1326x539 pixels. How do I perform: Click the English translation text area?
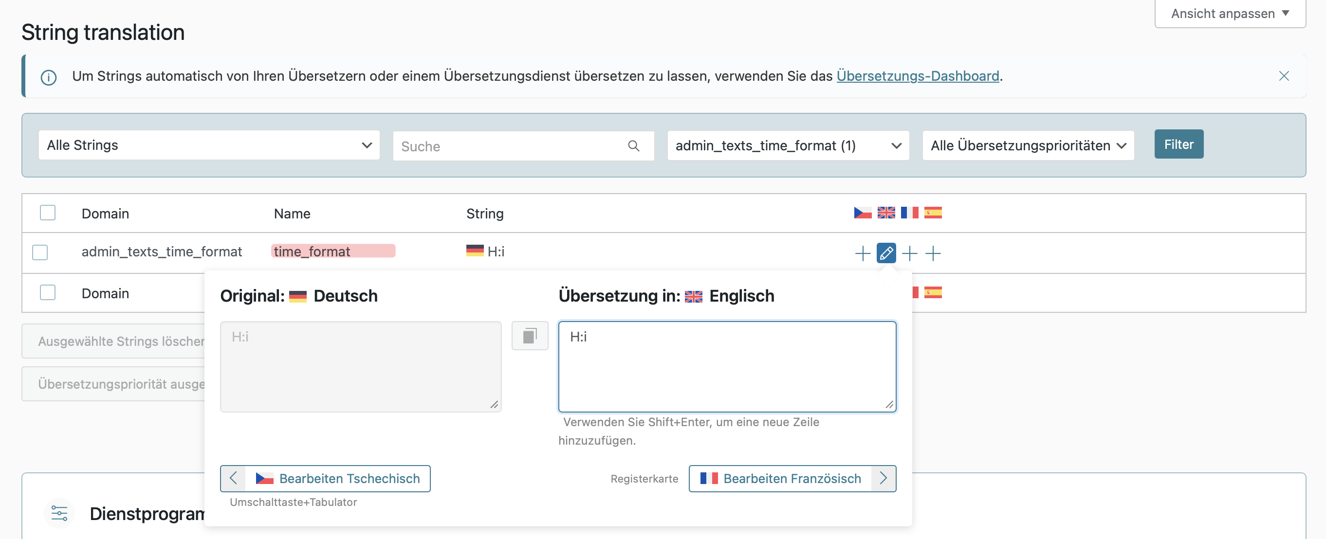tap(727, 366)
